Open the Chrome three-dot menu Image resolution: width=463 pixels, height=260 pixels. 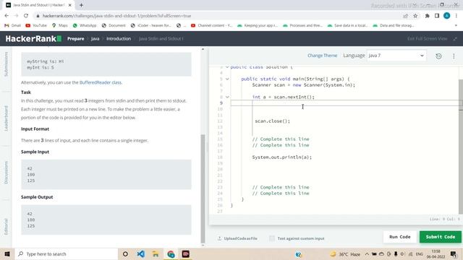(x=456, y=16)
